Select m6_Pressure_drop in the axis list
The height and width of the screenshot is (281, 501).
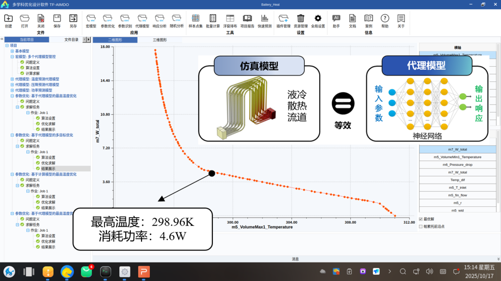tap(457, 165)
